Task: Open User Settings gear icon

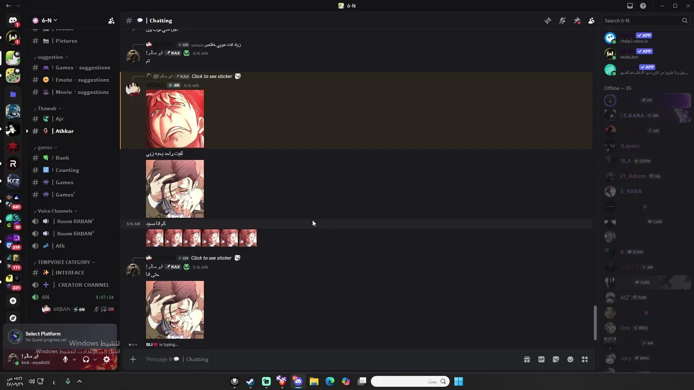Action: pyautogui.click(x=106, y=359)
